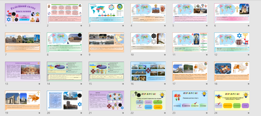Click the star icon under slide 16

tap(165, 84)
